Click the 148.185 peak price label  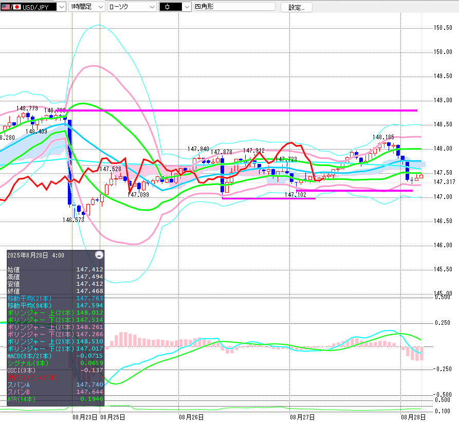coord(383,137)
